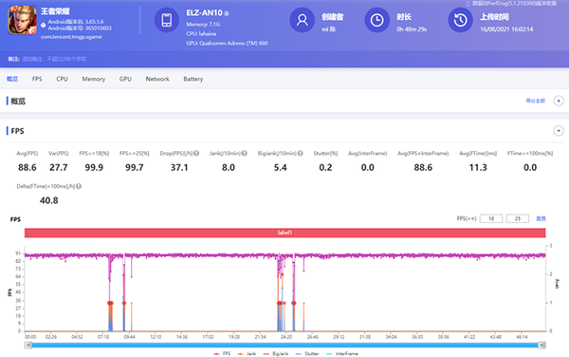The height and width of the screenshot is (357, 569).
Task: Click the creator user profile icon
Action: click(302, 20)
